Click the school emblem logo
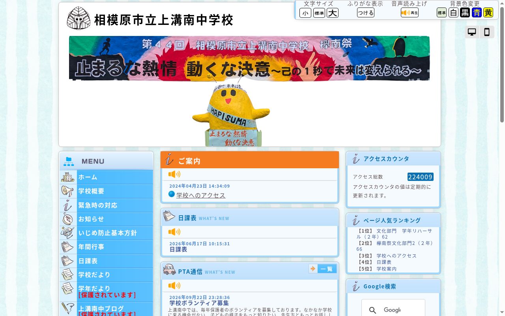This screenshot has height=316, width=505. pos(79,18)
